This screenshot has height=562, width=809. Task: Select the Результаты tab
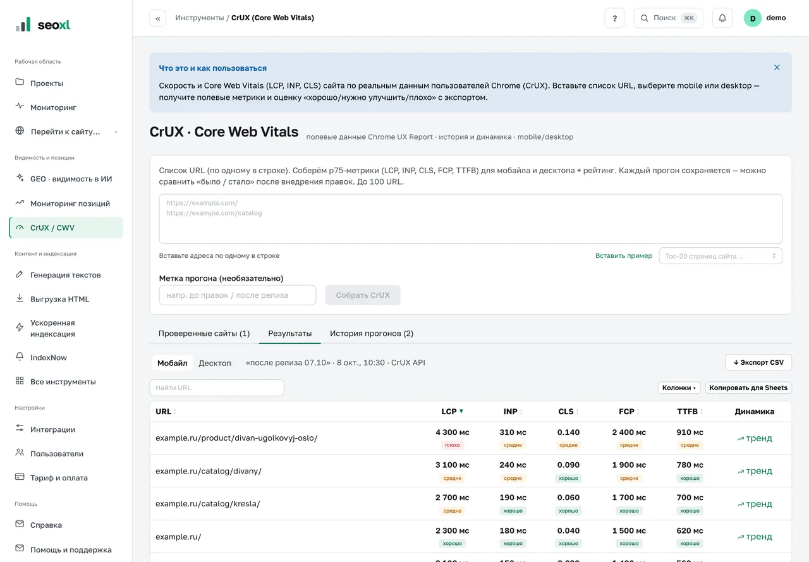[x=290, y=333]
